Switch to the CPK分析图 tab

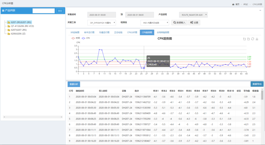pos(132,33)
